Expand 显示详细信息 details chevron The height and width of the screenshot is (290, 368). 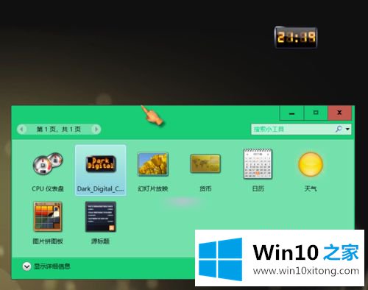tap(26, 266)
